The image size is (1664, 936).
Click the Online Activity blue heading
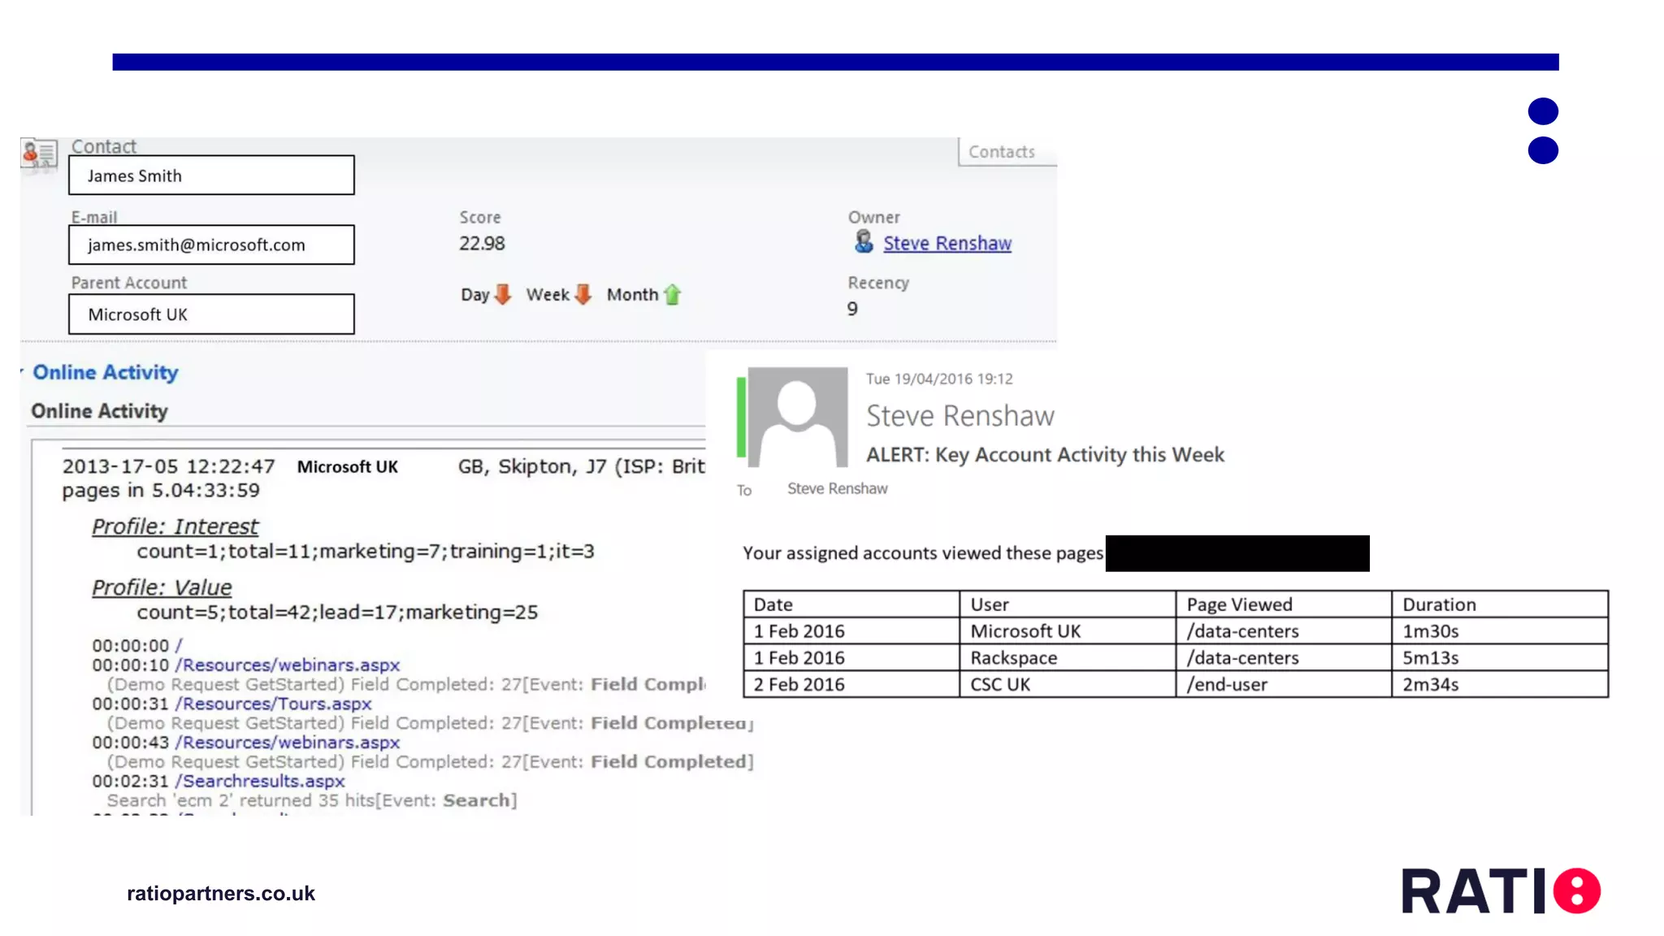click(106, 372)
